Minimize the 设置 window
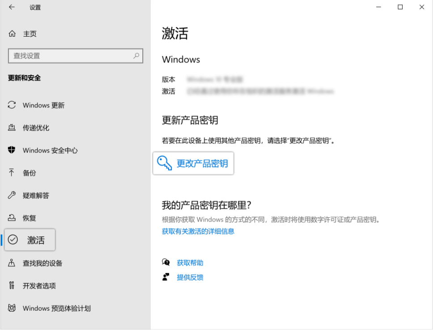Viewport: 434px width, 330px height. [x=379, y=7]
